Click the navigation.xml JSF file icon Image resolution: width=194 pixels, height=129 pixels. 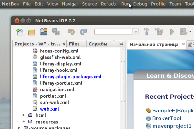pyautogui.click(x=35, y=89)
